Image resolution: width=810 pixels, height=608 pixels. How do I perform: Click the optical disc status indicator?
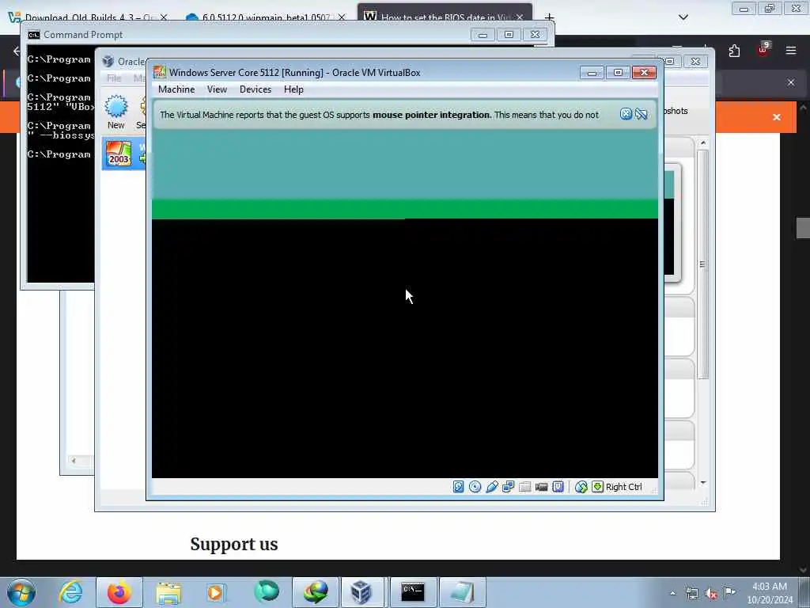[x=475, y=487]
